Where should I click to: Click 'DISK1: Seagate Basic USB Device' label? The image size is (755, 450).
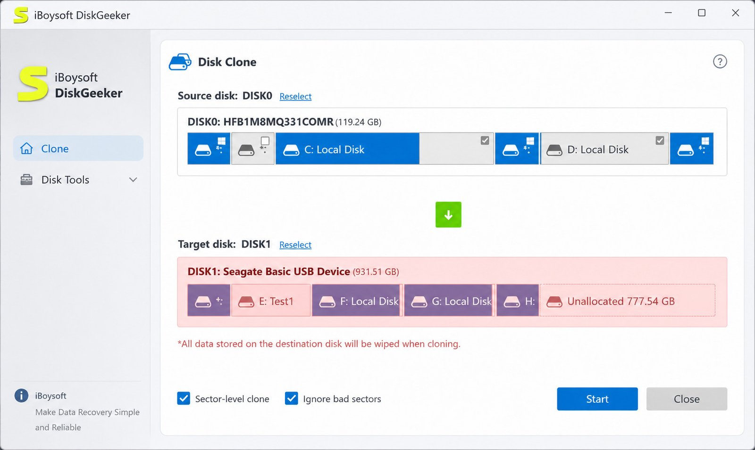point(269,271)
